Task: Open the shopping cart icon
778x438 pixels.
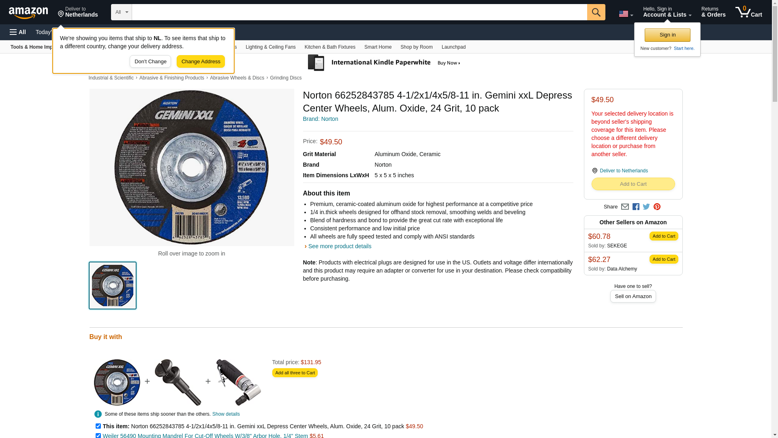Action: point(749,12)
